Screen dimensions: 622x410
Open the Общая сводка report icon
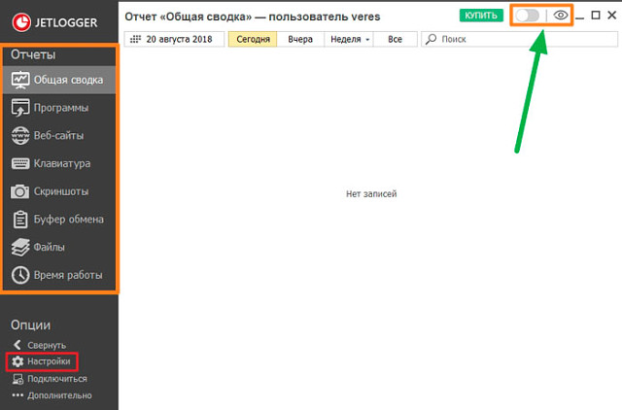[x=20, y=80]
